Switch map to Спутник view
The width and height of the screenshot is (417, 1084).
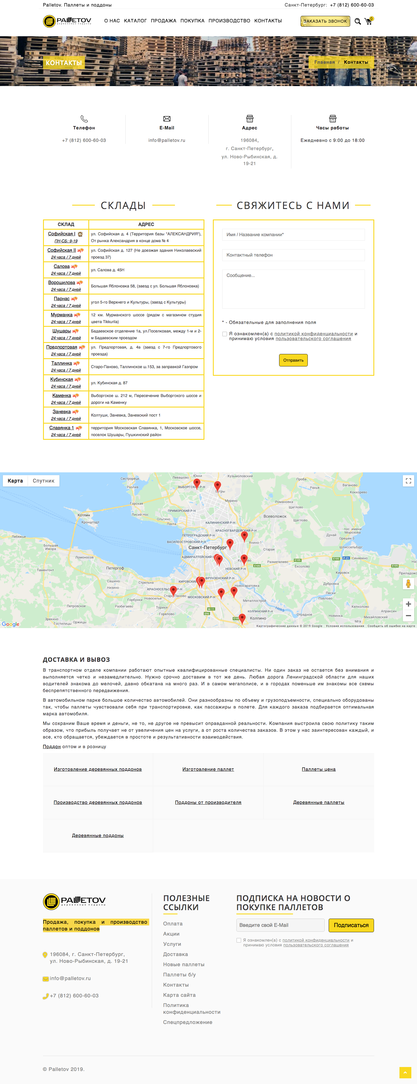point(43,481)
